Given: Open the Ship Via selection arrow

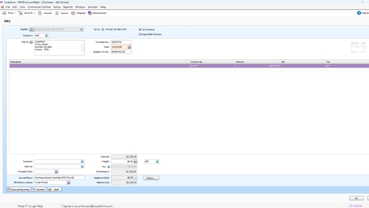Looking at the screenshot, I should coord(82,166).
